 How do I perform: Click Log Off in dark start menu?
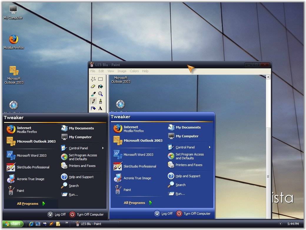click(x=56, y=214)
